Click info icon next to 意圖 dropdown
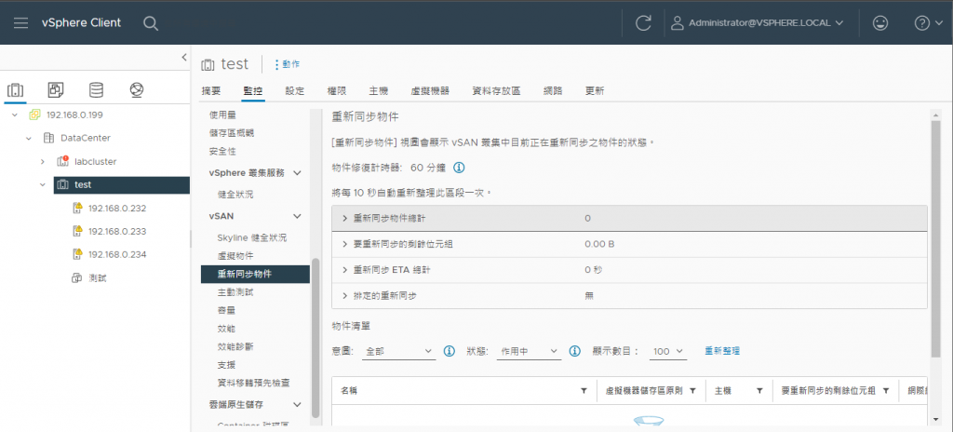The height and width of the screenshot is (432, 953). coord(450,351)
